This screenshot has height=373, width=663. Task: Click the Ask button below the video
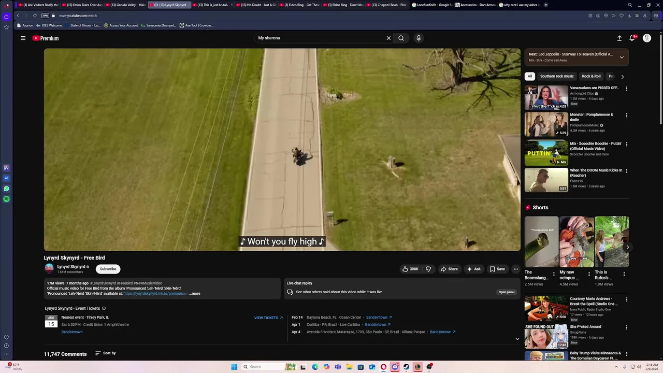coord(473,269)
